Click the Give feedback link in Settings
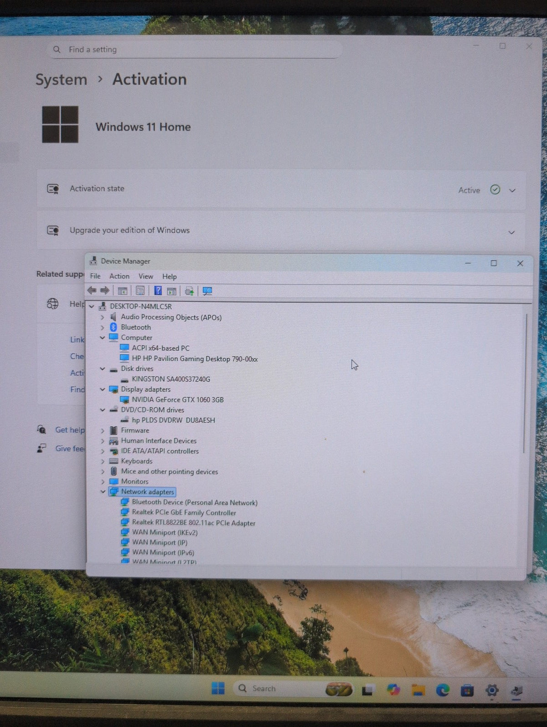The height and width of the screenshot is (727, 547). point(70,449)
